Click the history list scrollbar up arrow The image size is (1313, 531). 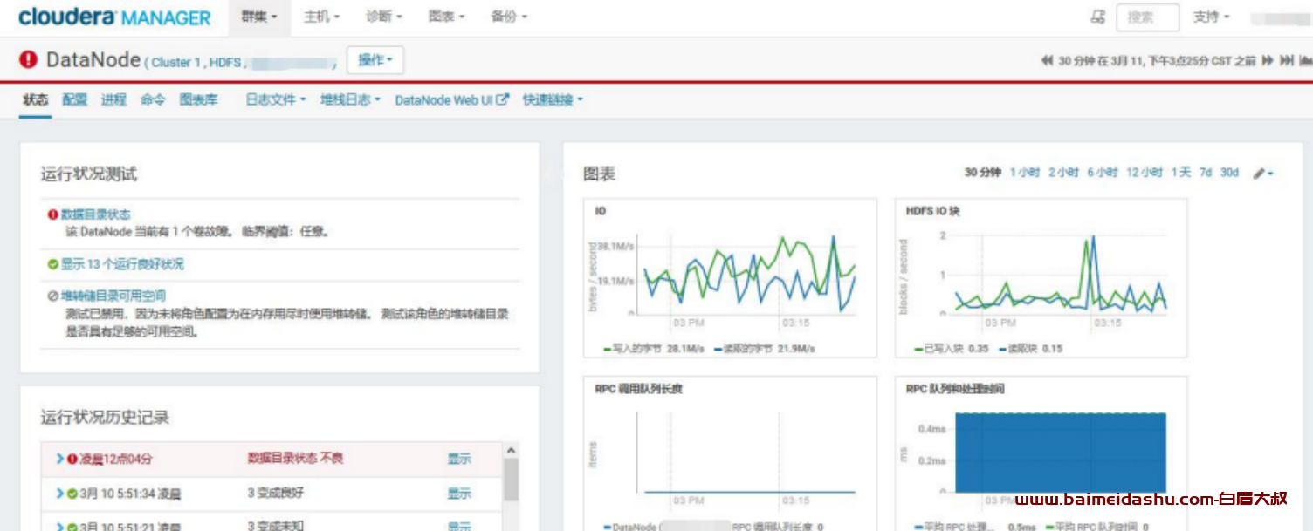(512, 450)
